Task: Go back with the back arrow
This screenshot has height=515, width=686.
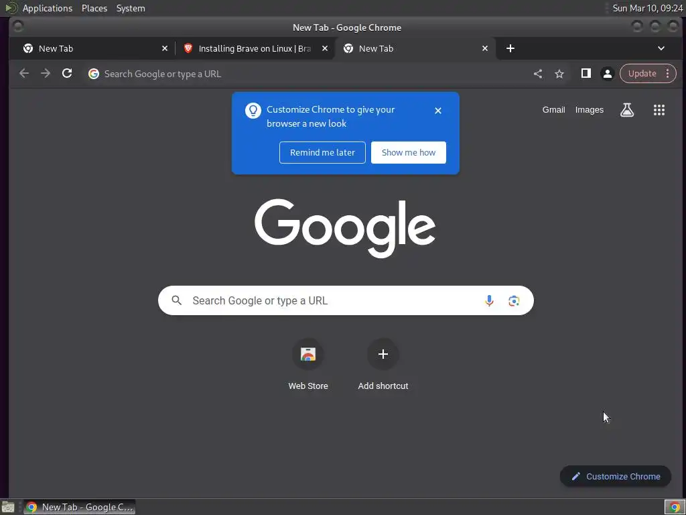Action: [24, 74]
